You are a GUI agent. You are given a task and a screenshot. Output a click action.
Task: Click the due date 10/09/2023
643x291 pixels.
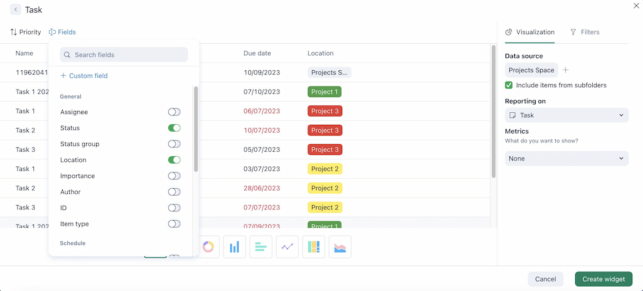pyautogui.click(x=262, y=73)
